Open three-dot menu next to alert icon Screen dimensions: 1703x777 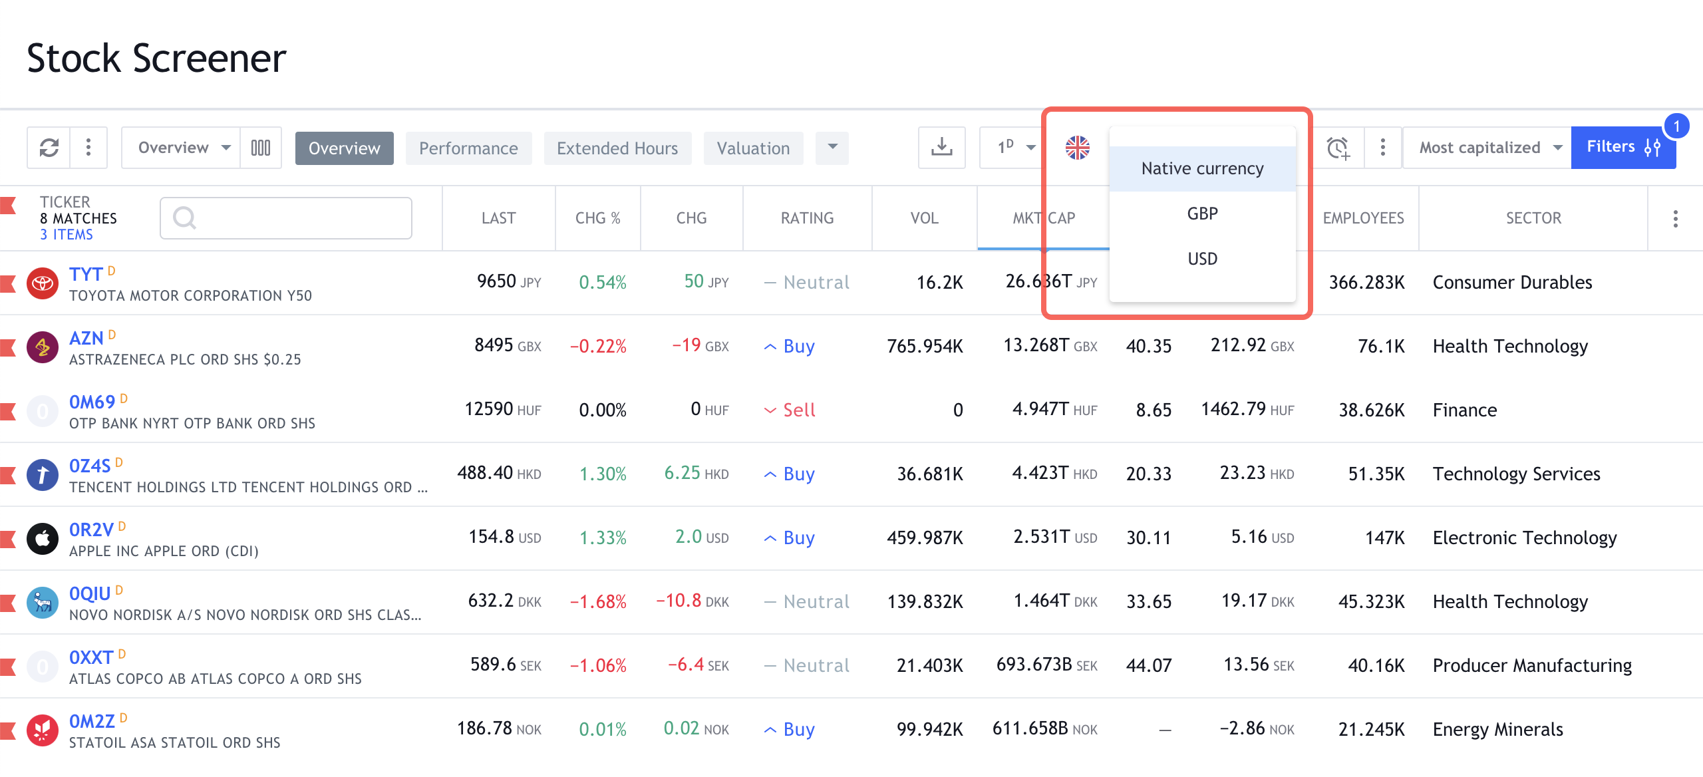1382,148
